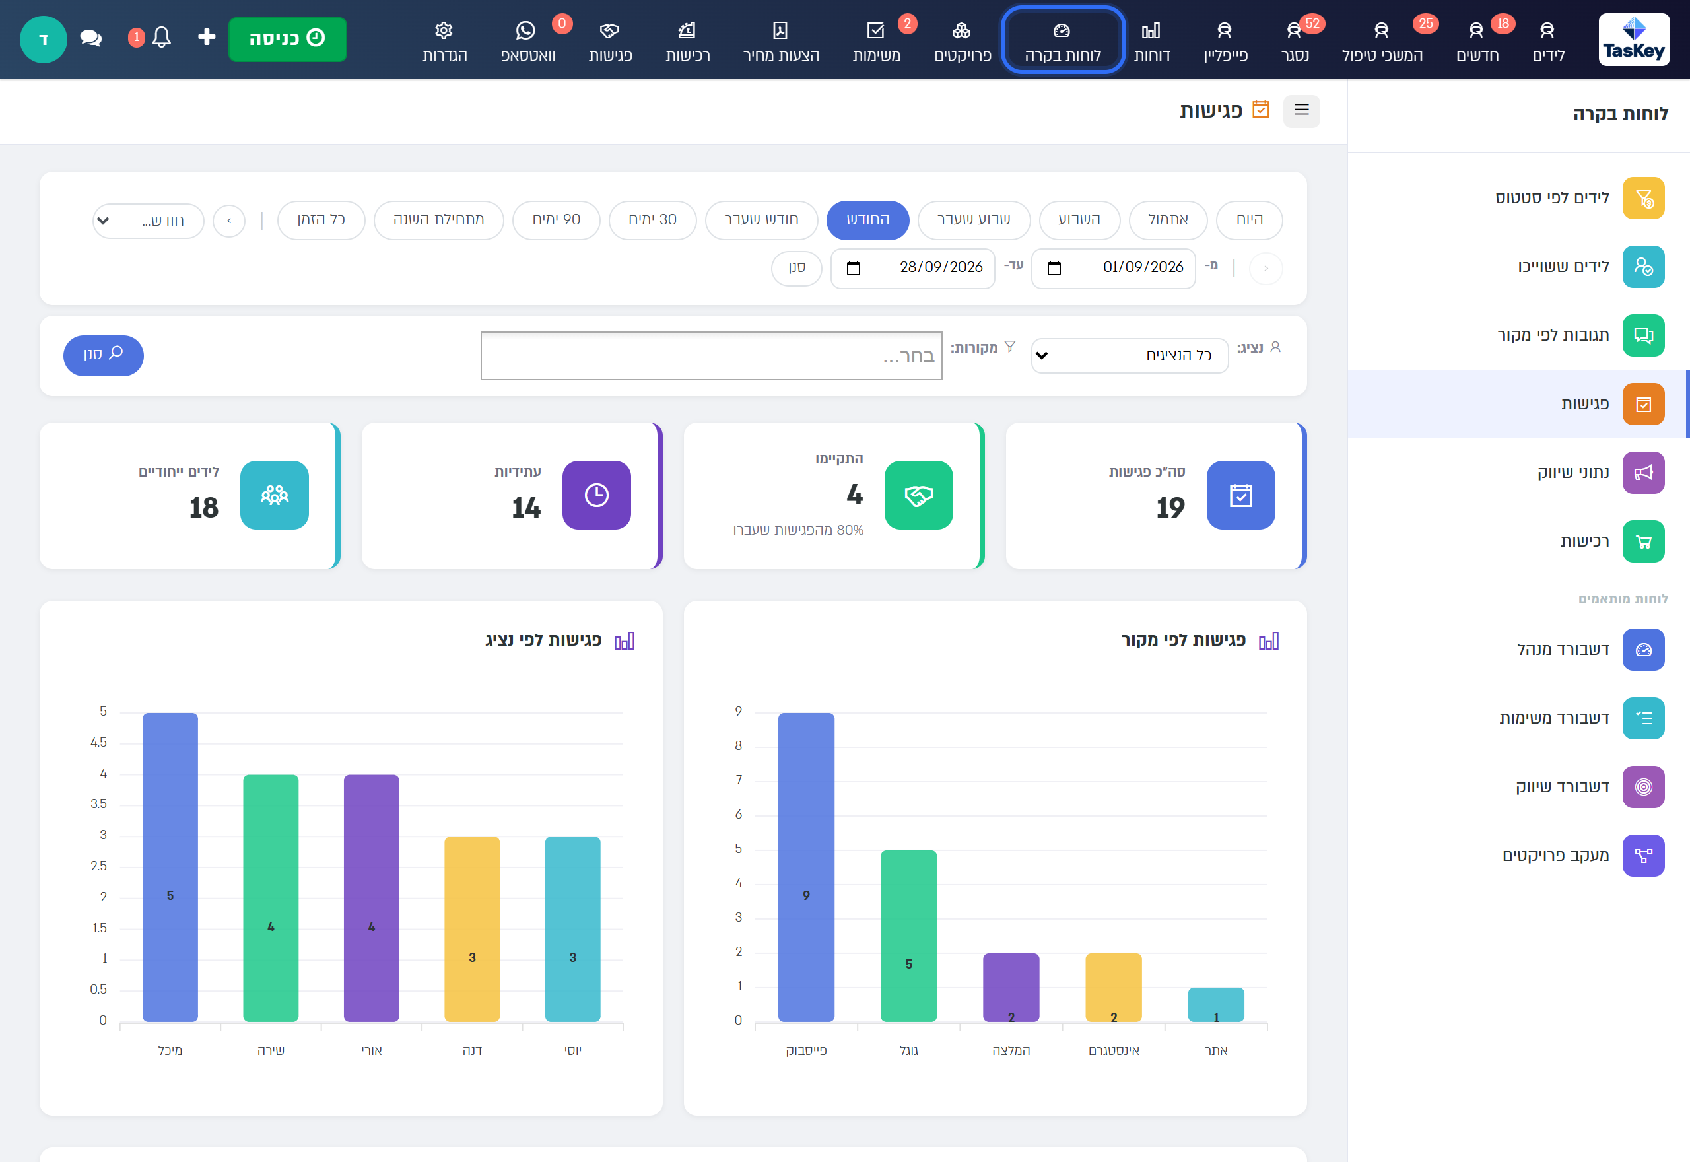Open מעקב פרויקטים workflow icon
Viewport: 1690px width, 1162px height.
click(x=1643, y=856)
